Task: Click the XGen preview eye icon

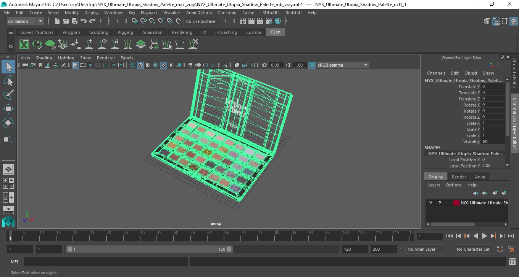Action: click(37, 44)
